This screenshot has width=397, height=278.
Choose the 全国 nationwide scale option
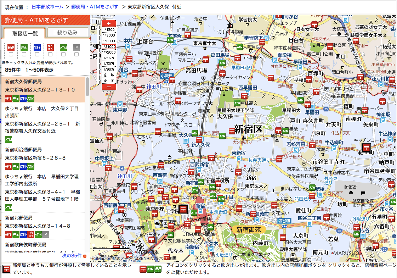pyautogui.click(x=109, y=80)
